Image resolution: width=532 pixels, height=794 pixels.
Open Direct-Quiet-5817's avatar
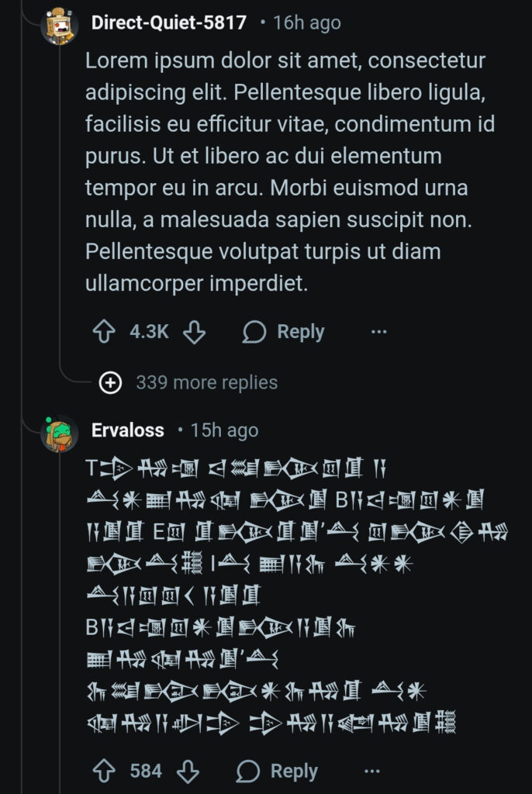pos(60,26)
